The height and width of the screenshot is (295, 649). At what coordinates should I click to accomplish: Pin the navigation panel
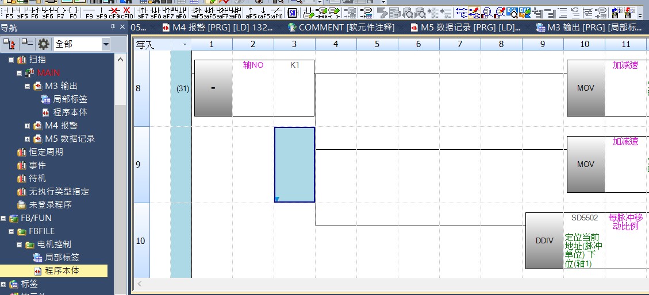point(113,28)
